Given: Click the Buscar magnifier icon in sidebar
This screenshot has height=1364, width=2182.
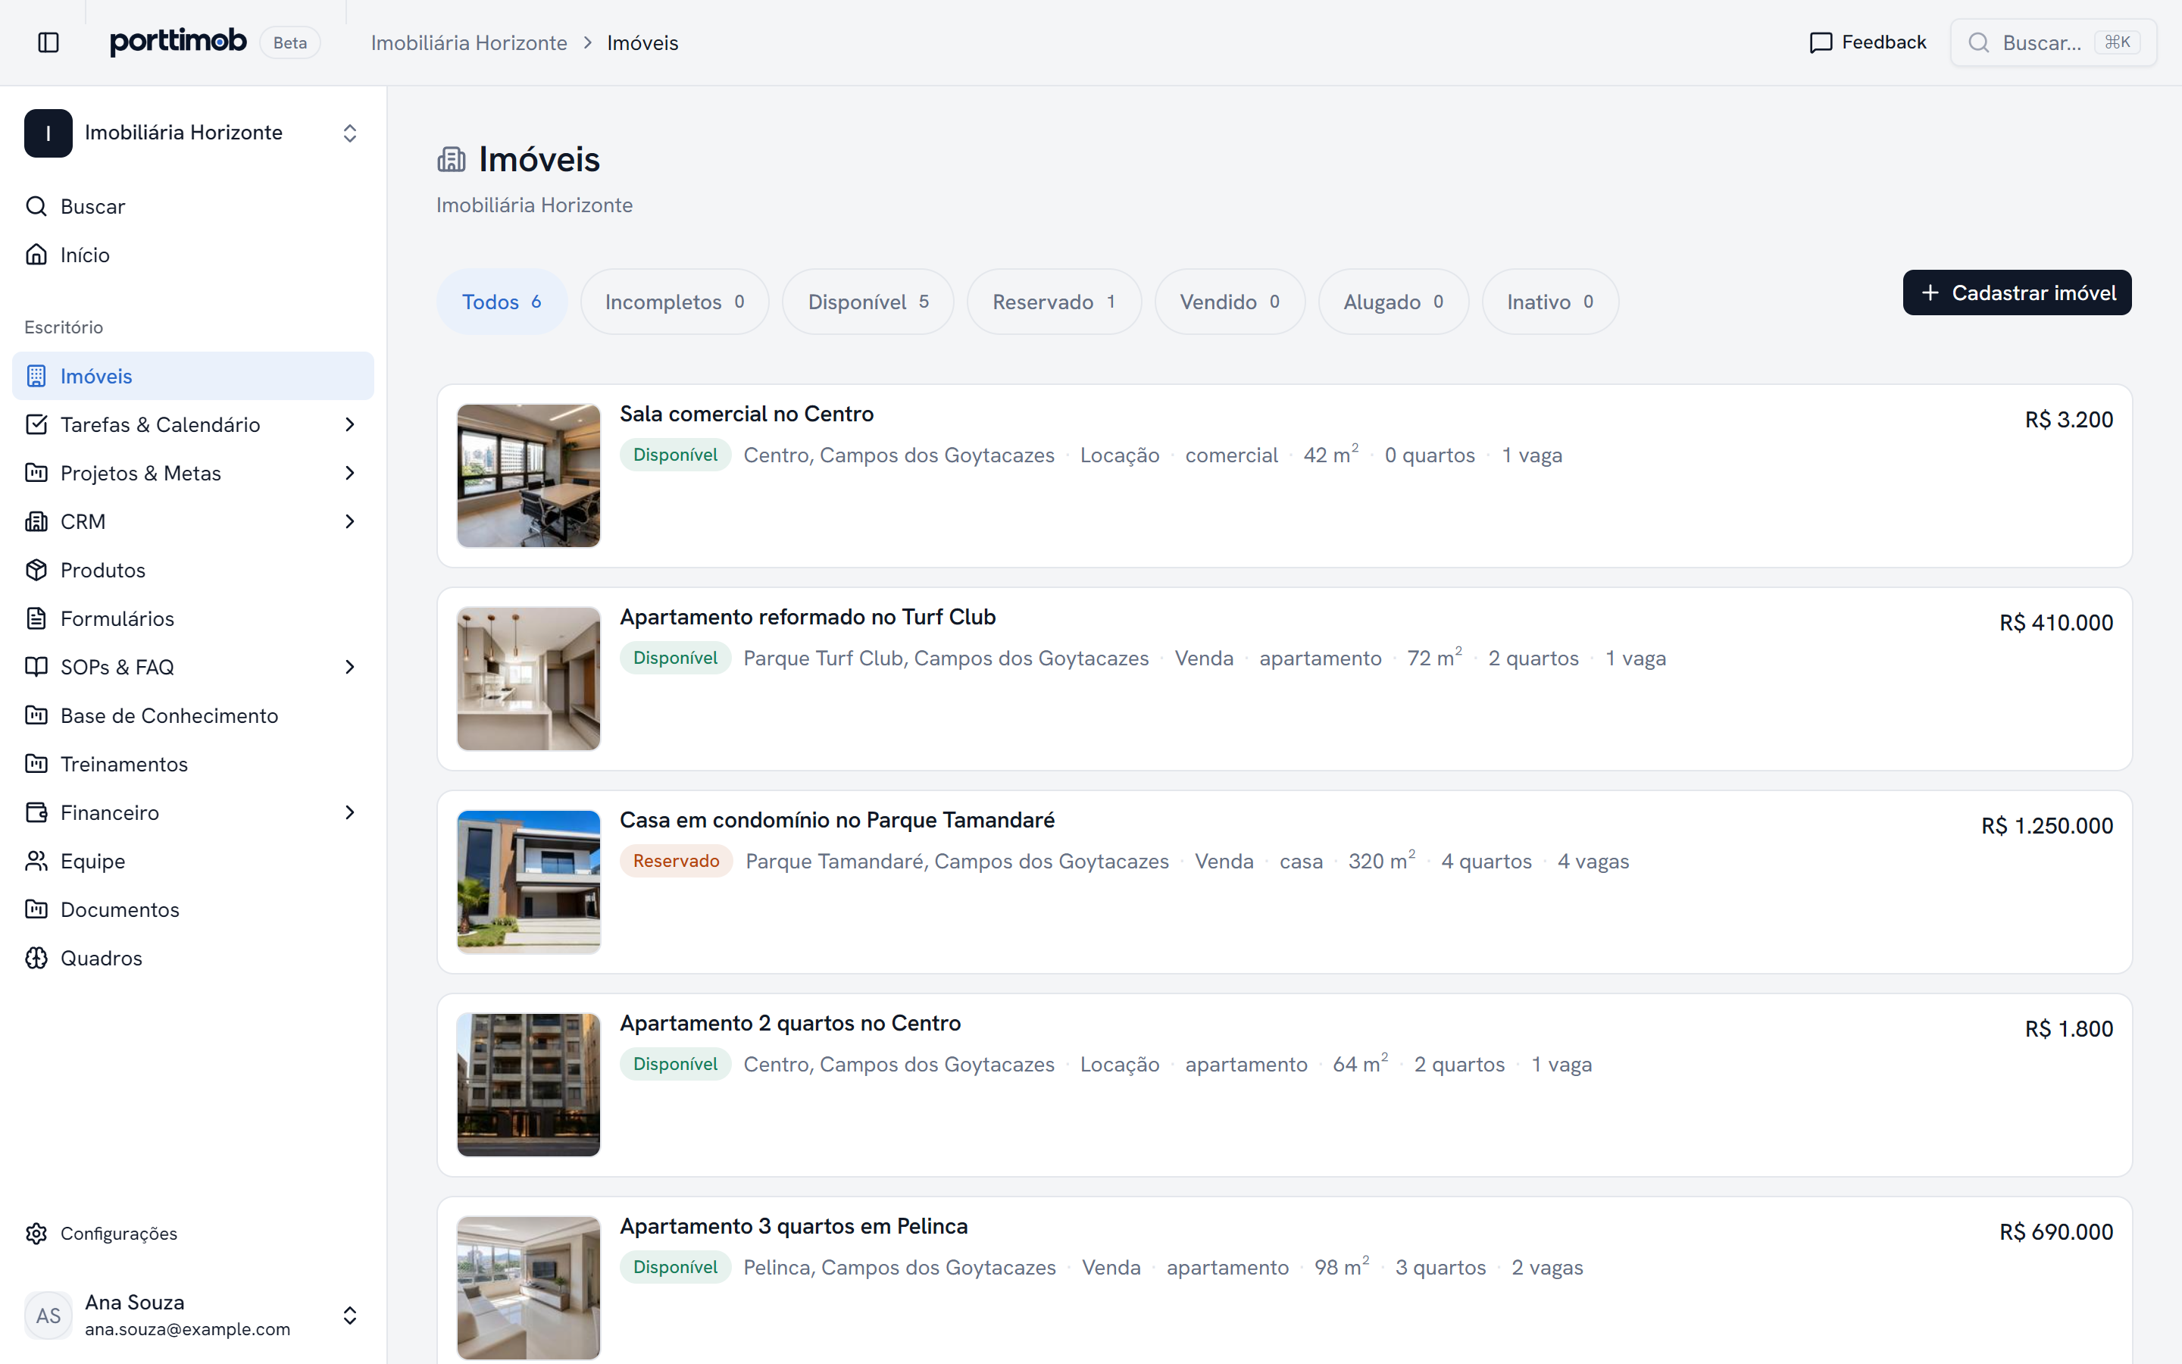Looking at the screenshot, I should coord(36,207).
